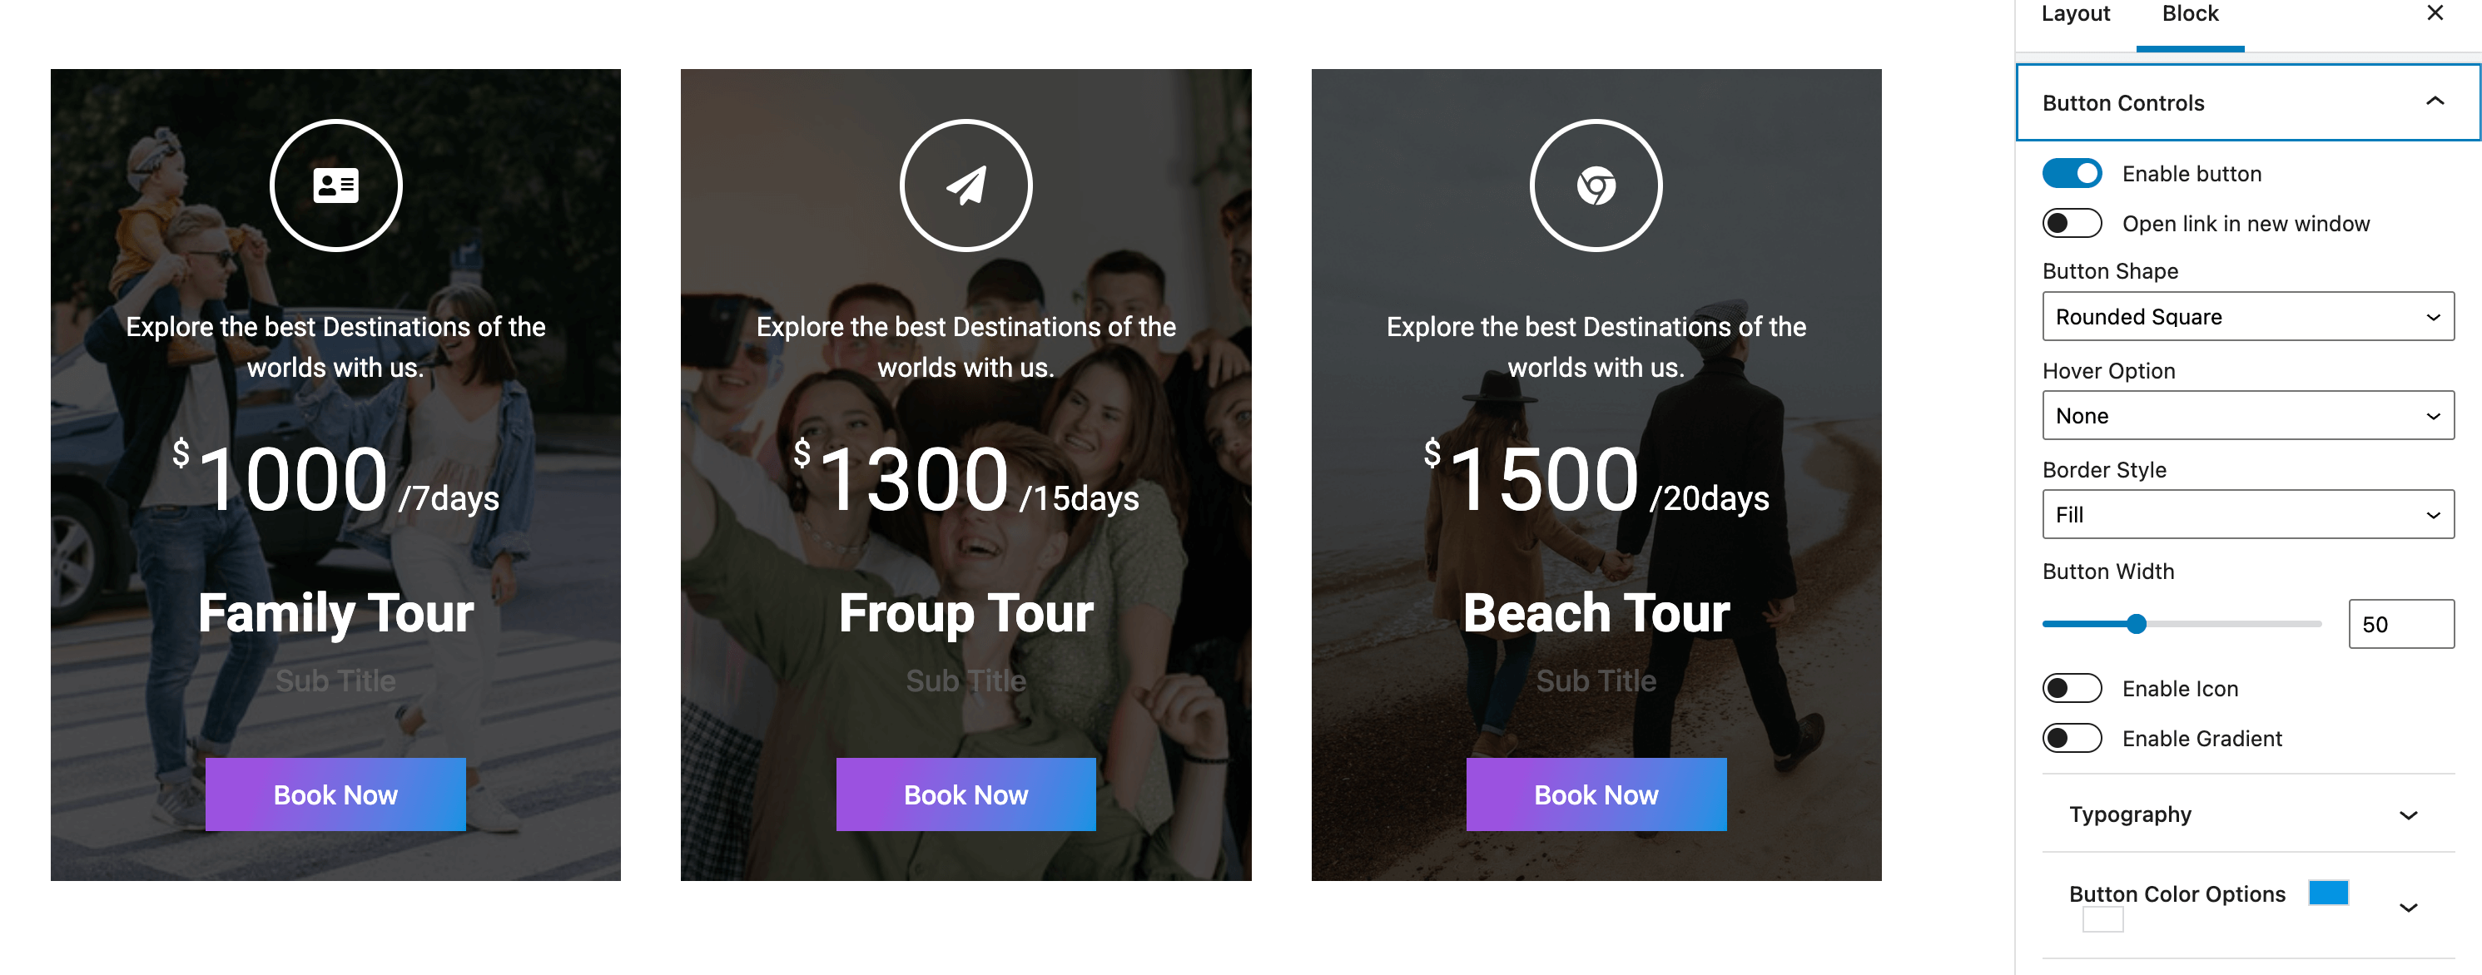Close the settings sidebar with the X icon
Screen dimensions: 2482x975
2434,12
